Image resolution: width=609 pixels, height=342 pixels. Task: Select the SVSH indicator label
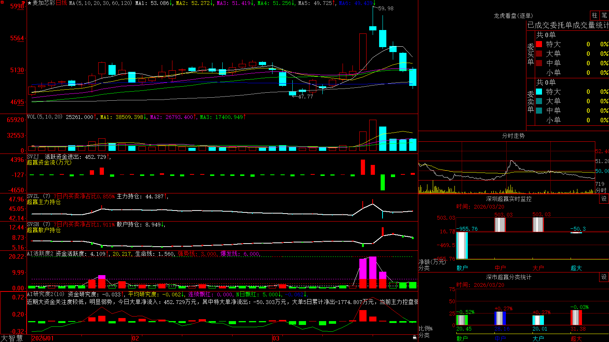click(x=33, y=224)
